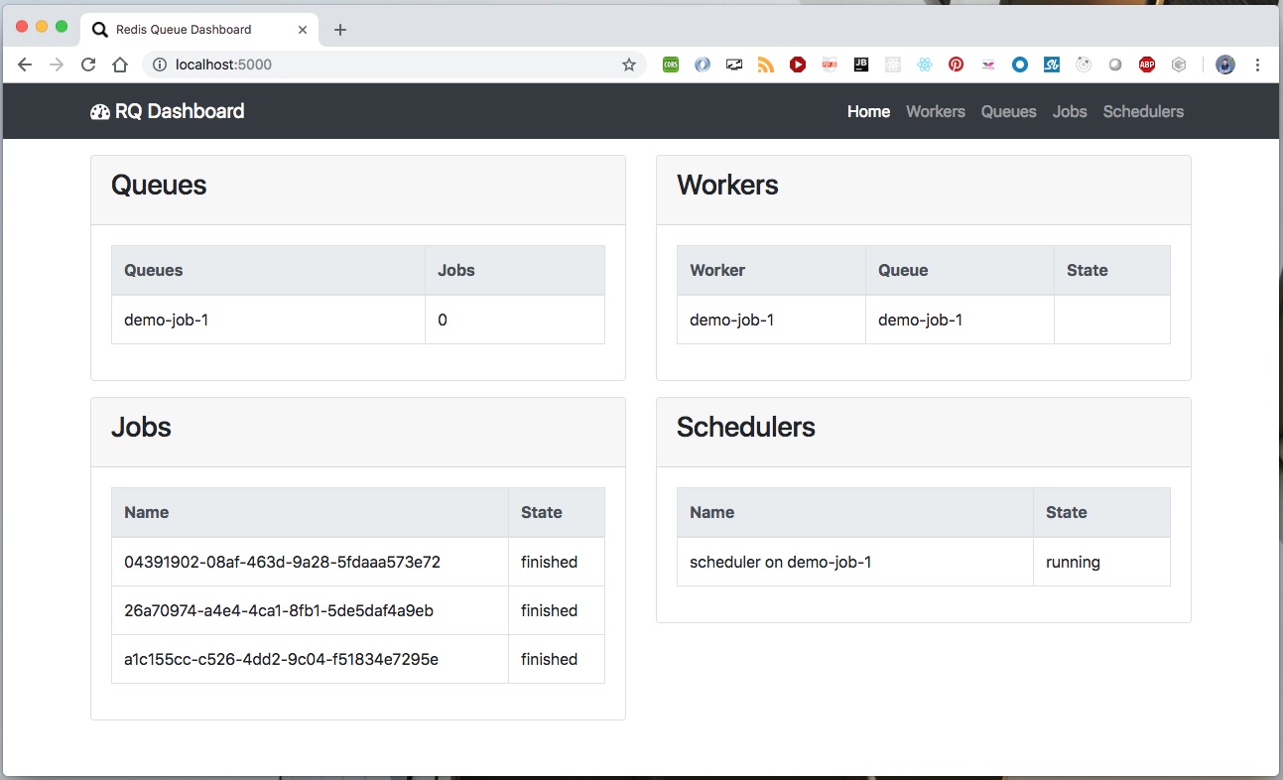View site information icon in address bar

(159, 65)
